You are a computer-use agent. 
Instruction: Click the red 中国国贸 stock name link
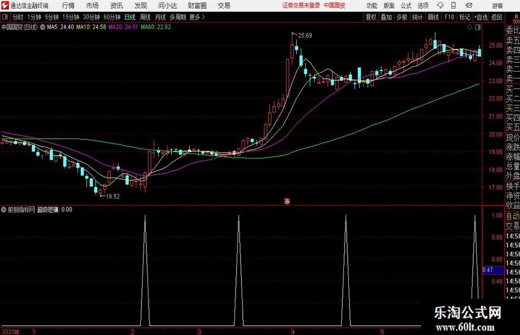pos(335,6)
